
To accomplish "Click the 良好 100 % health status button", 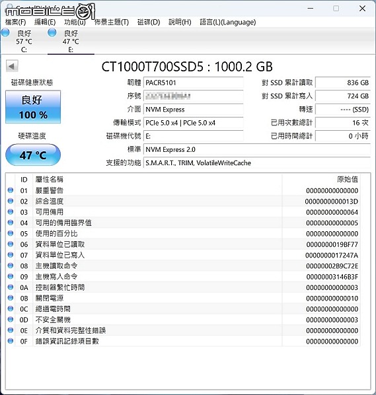I will [33, 107].
